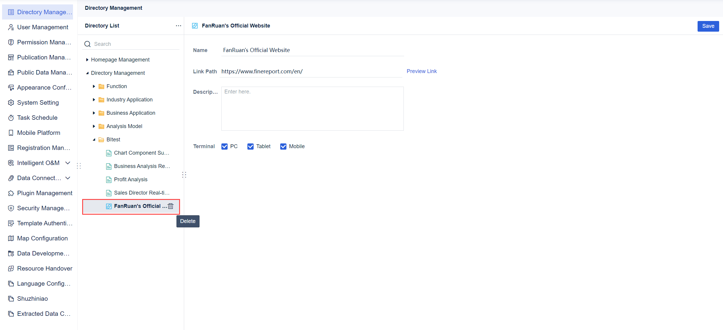Collapse the BItest folder
The height and width of the screenshot is (330, 723).
tap(94, 139)
